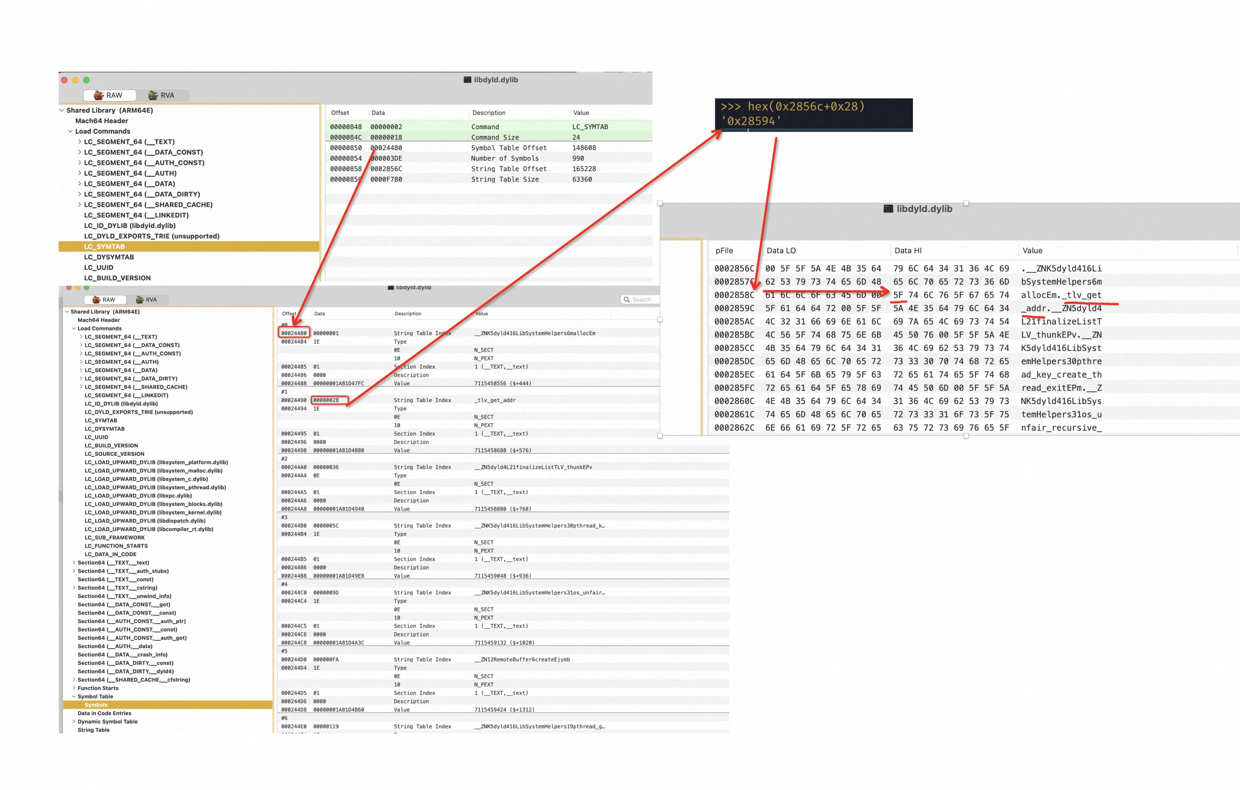Expand LC_SEGMENT_64 (__AUTH_CONST) in top window
1240x790 pixels.
point(79,163)
